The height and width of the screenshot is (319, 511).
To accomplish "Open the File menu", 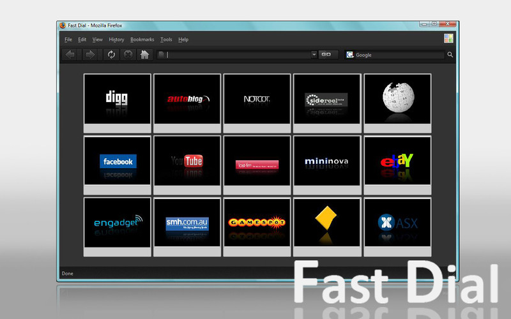I will 68,40.
